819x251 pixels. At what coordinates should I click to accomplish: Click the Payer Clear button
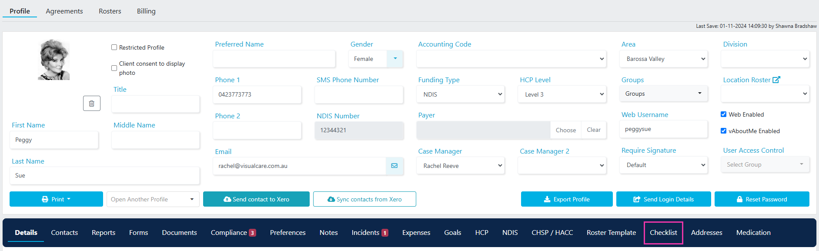tap(594, 130)
